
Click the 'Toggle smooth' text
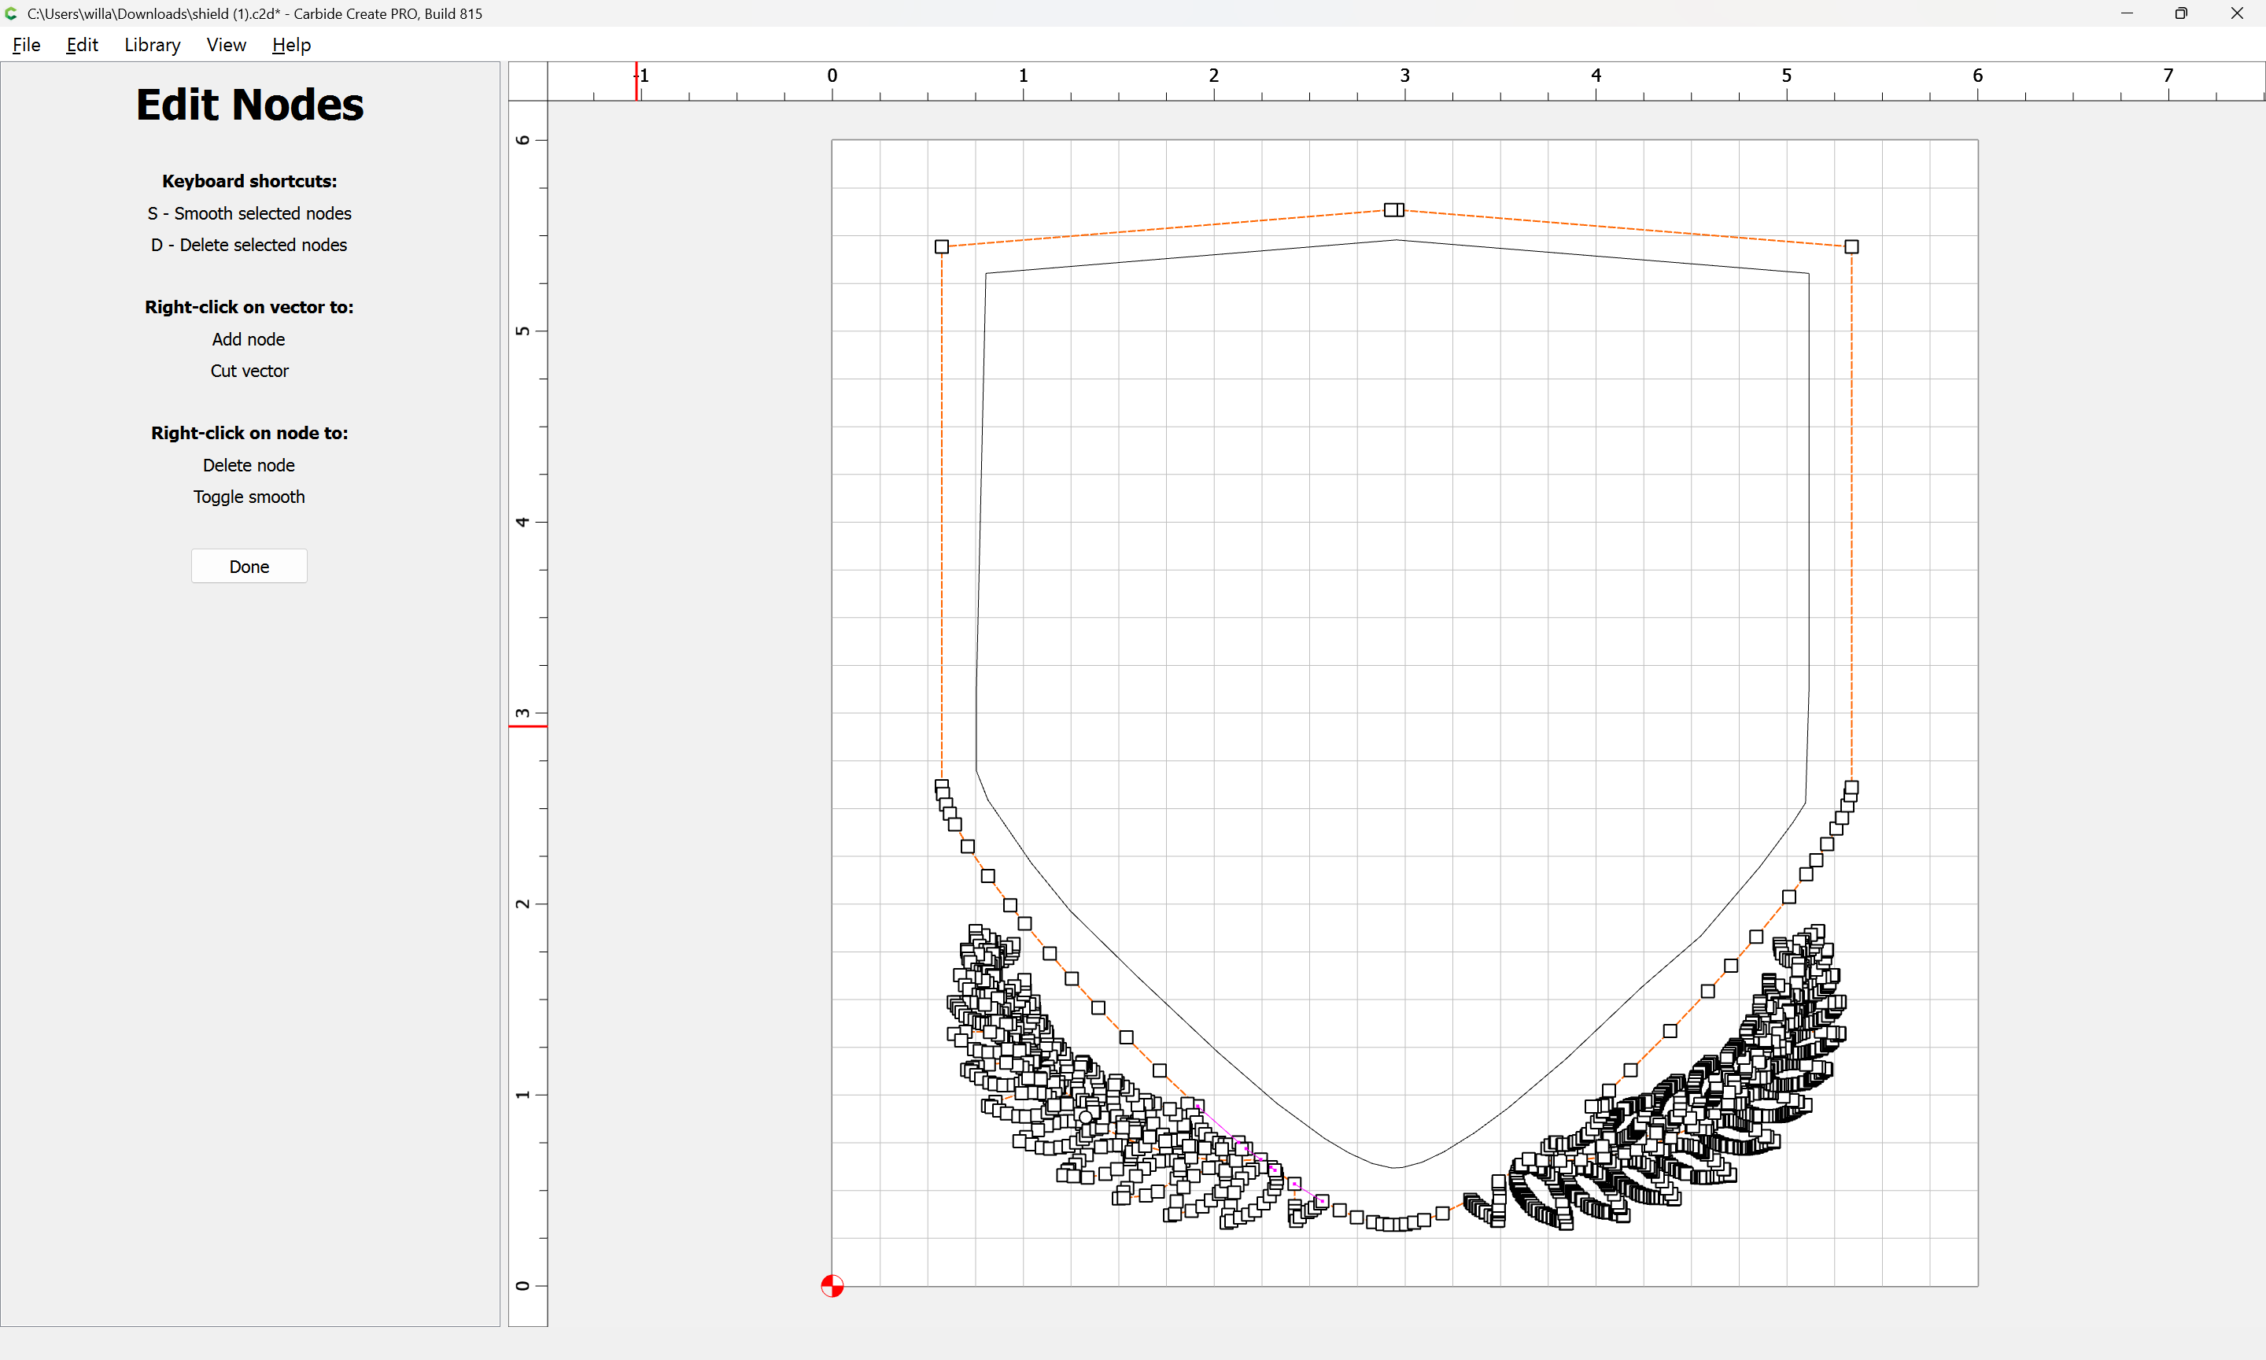[249, 497]
